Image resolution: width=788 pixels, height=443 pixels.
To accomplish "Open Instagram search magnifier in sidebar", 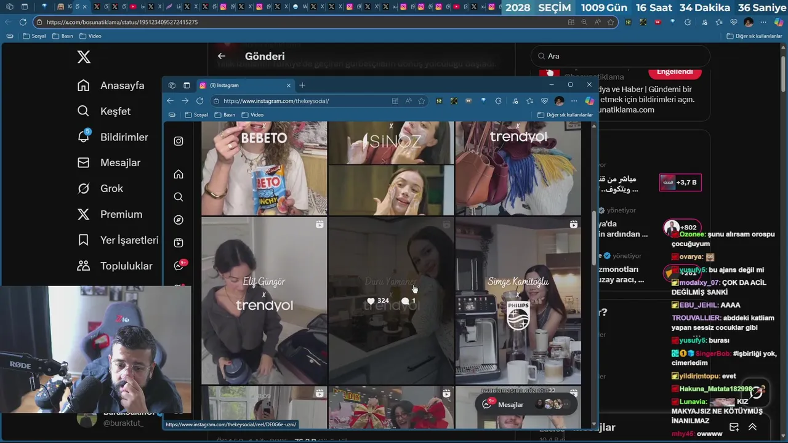I will click(179, 197).
